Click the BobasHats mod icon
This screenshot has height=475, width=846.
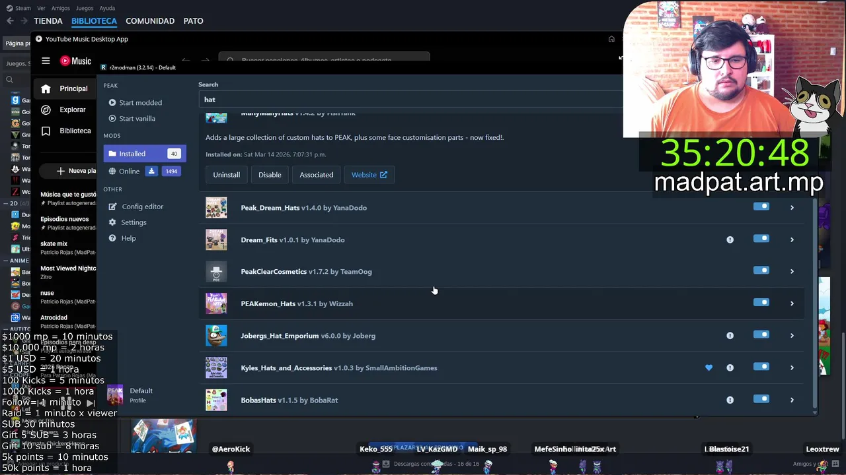tap(216, 400)
